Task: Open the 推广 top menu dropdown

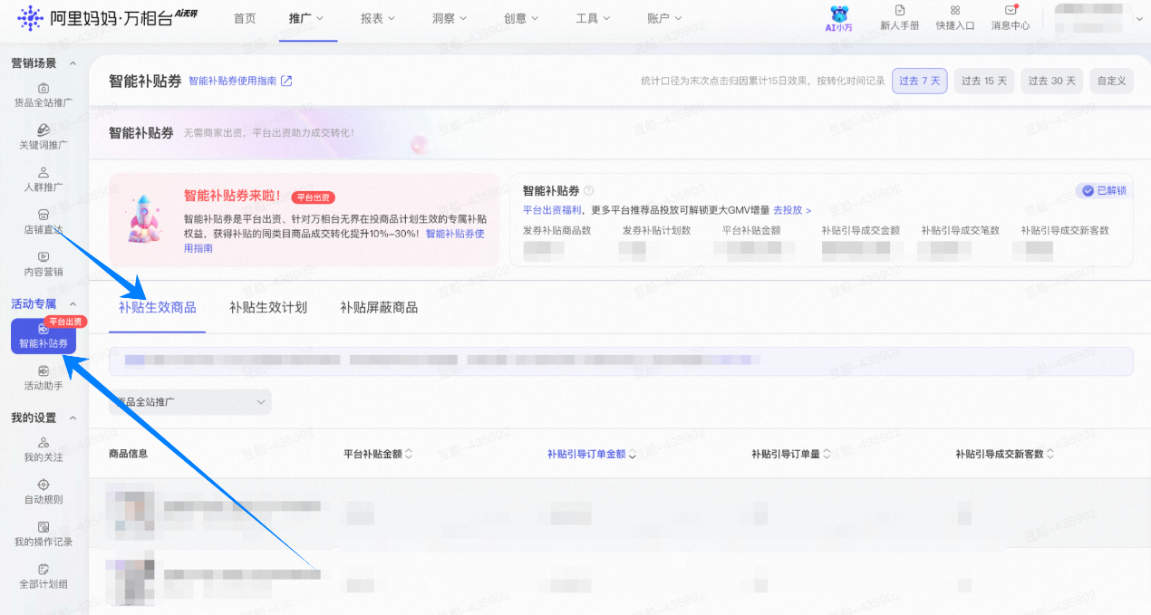Action: click(x=307, y=18)
